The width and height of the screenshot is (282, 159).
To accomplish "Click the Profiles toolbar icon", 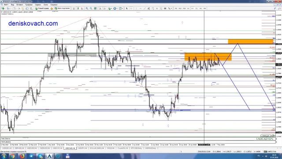I will [x=8, y=8].
